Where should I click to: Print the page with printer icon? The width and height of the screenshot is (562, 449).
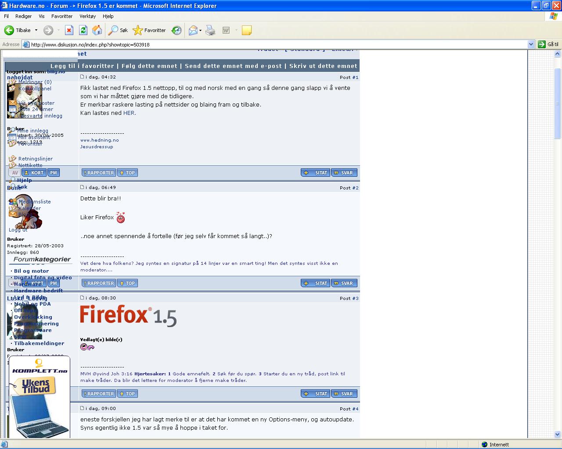(211, 30)
